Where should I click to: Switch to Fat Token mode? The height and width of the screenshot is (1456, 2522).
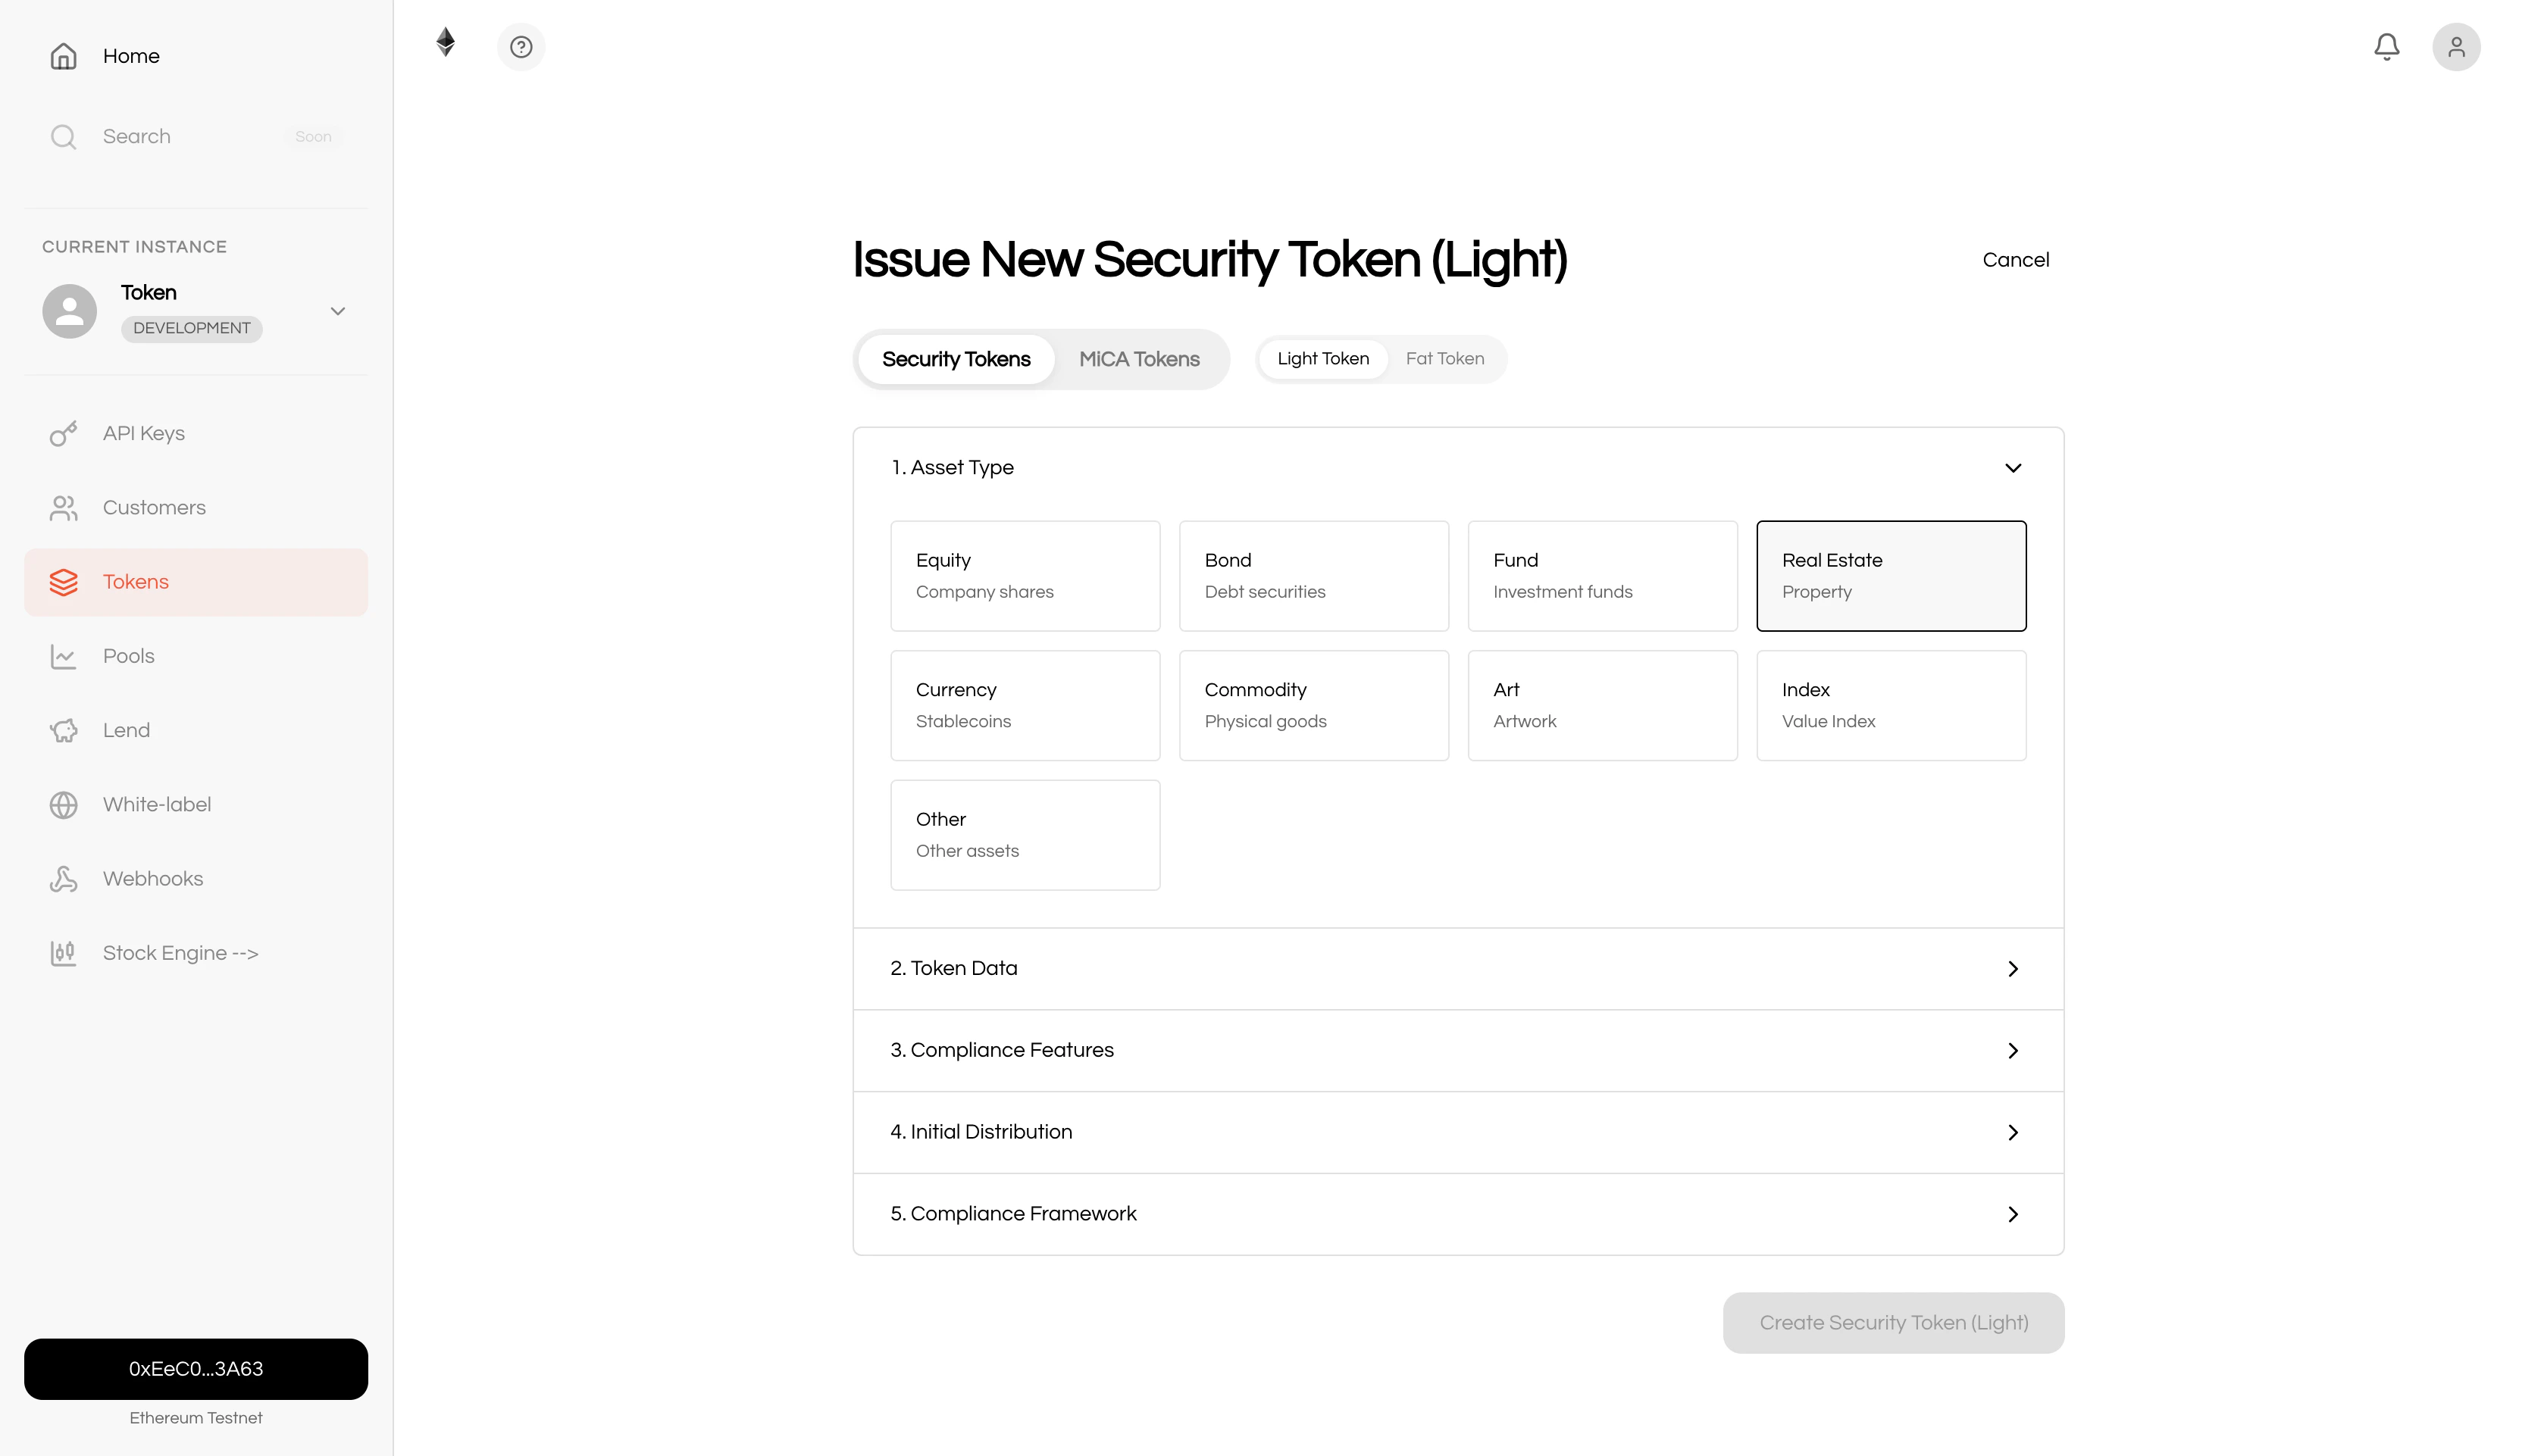tap(1444, 359)
